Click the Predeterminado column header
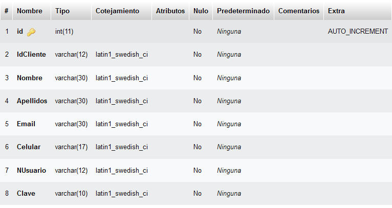 tap(243, 11)
